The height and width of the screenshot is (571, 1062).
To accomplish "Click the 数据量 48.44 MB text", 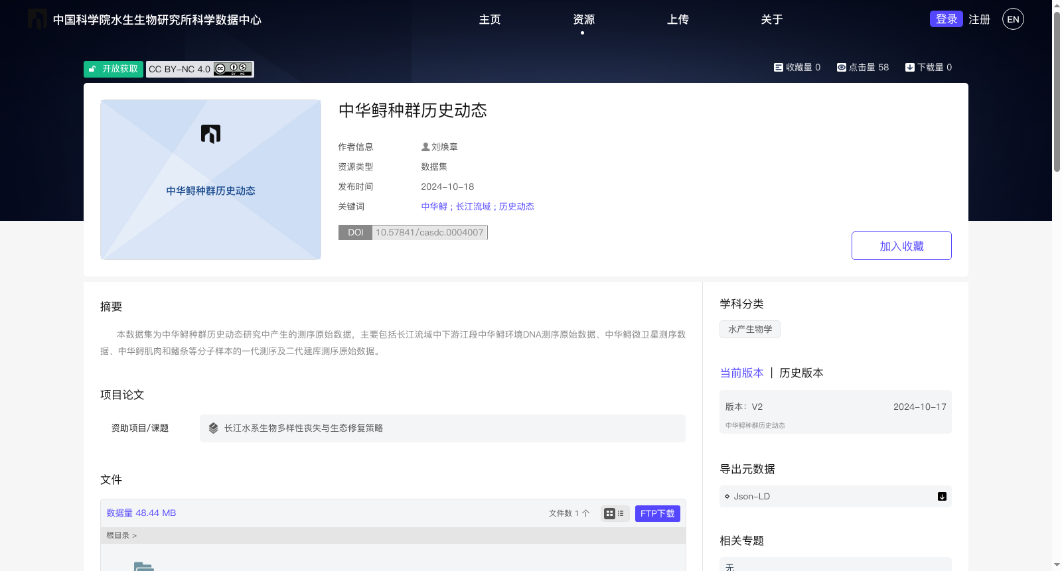I will pos(141,513).
